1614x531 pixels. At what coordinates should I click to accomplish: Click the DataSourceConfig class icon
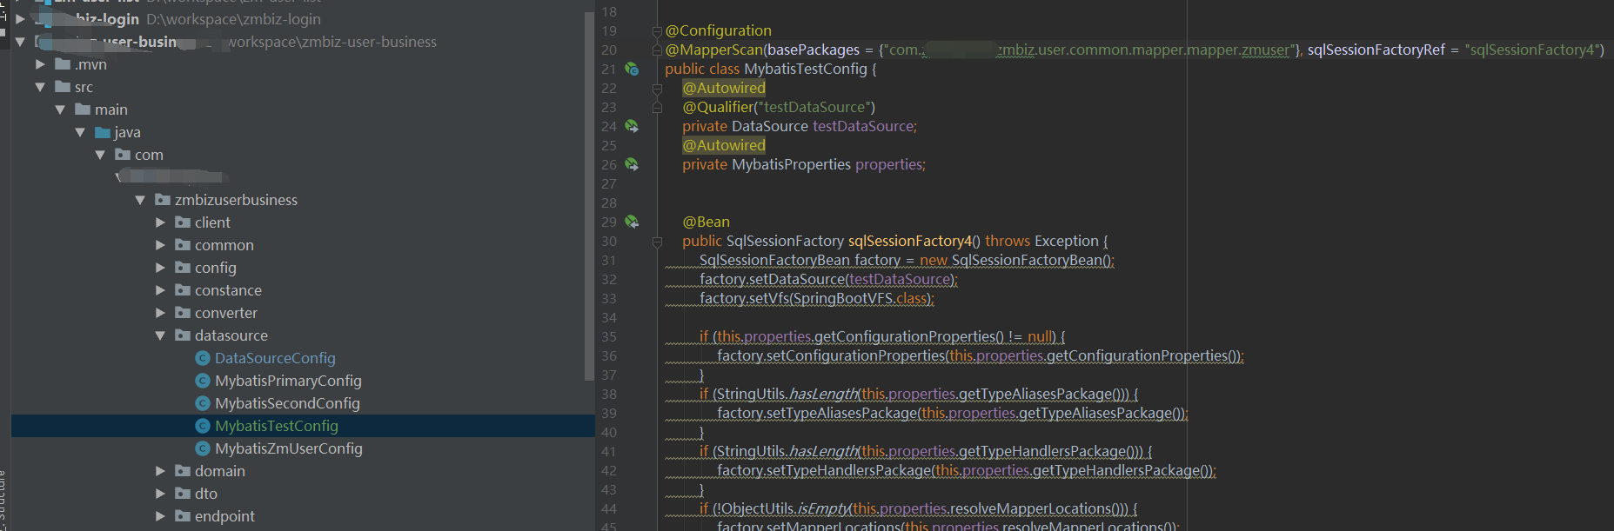[203, 358]
